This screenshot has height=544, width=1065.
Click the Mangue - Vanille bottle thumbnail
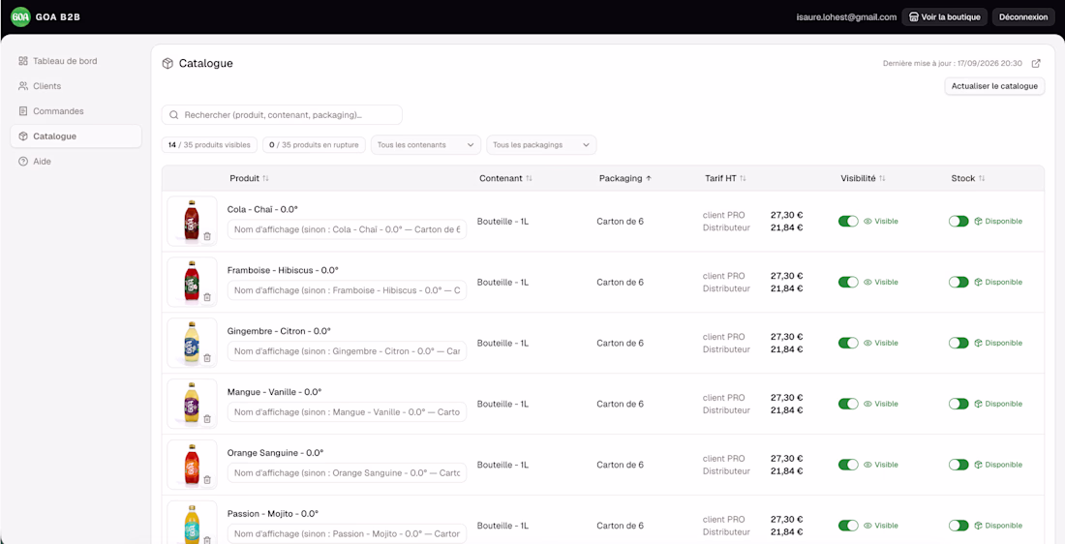(x=192, y=403)
